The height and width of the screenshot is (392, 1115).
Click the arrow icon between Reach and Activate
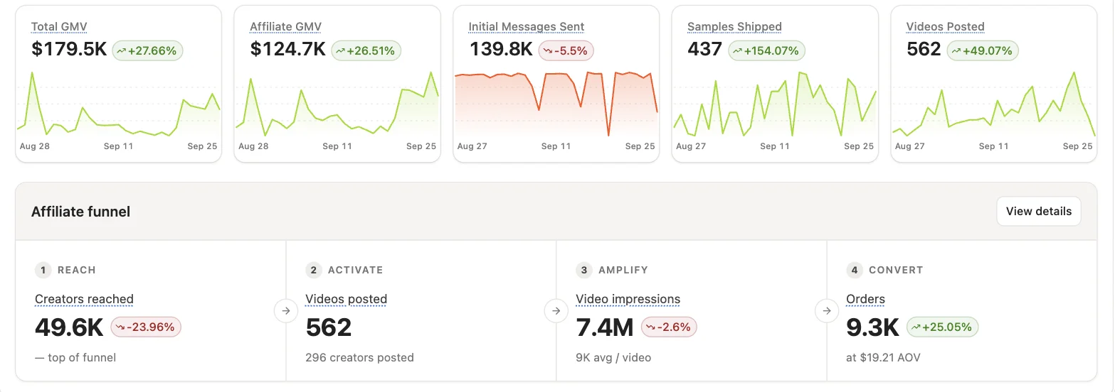[286, 310]
